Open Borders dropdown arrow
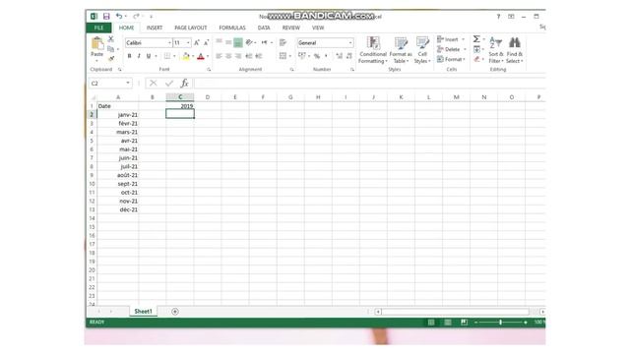Viewport: 630px width, 354px height. tap(174, 56)
